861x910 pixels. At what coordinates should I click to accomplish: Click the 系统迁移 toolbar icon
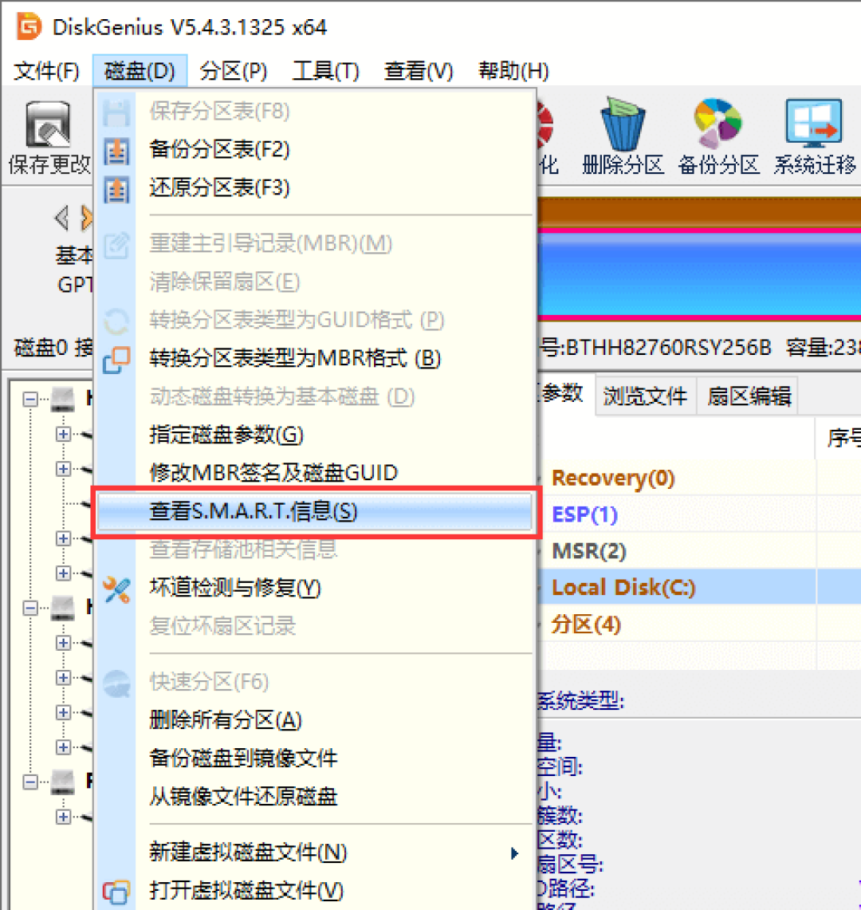tap(814, 123)
